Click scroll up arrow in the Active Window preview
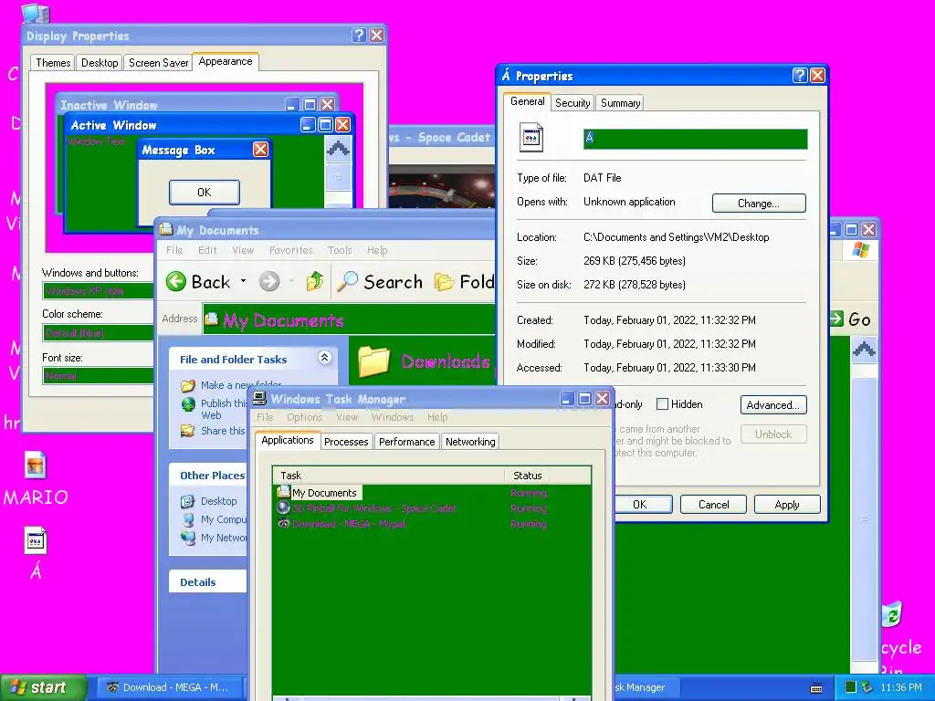The image size is (935, 701). coord(338,148)
